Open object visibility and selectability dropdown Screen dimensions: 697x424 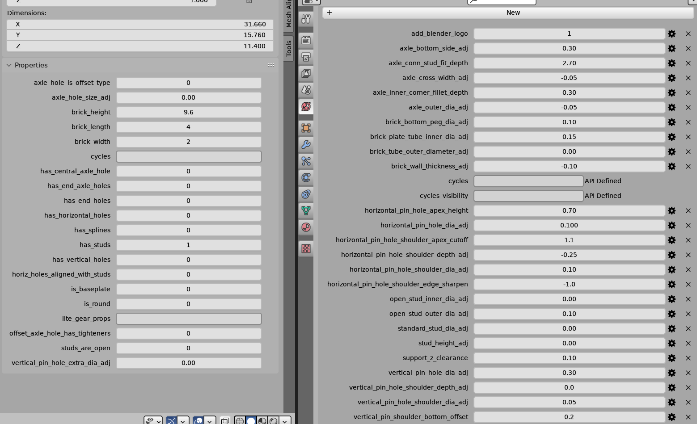(x=153, y=420)
